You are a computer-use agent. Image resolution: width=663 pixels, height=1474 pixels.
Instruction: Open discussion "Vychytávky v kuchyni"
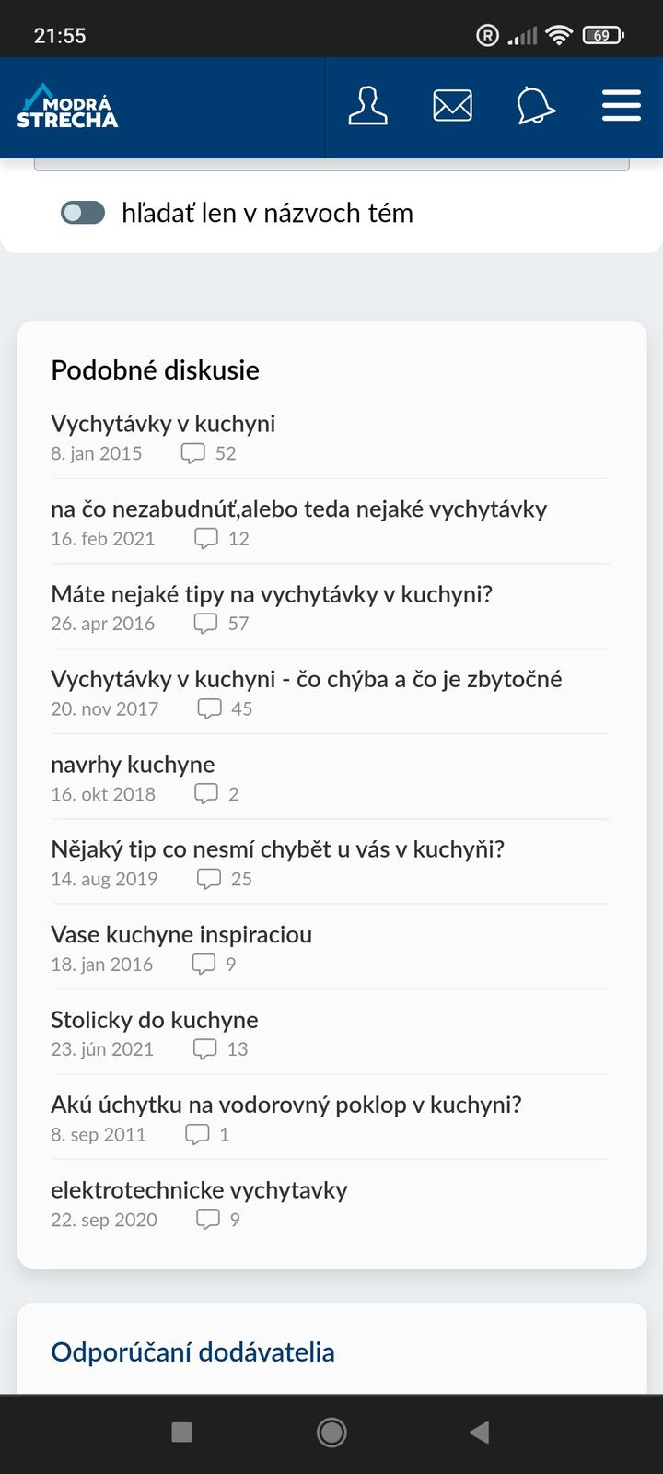pos(163,424)
